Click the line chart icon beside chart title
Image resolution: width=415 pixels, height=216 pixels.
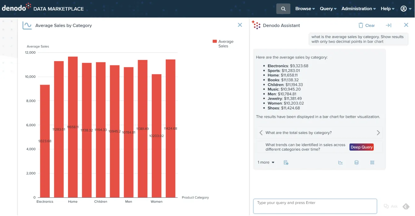27,25
